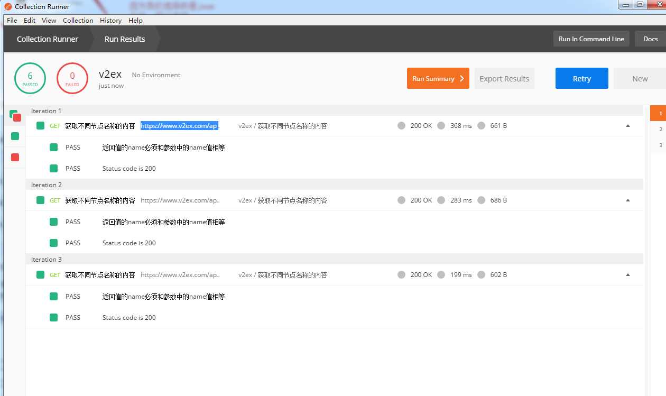Click the gray dot beside 686 B

tap(481, 200)
